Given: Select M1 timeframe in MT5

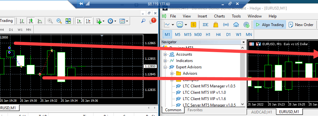Looking at the screenshot, I should click(167, 34).
